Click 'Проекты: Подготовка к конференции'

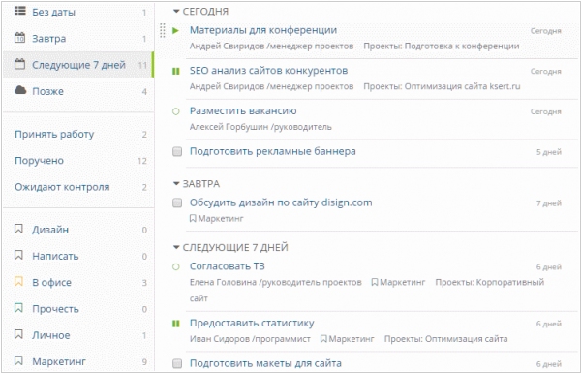point(442,46)
